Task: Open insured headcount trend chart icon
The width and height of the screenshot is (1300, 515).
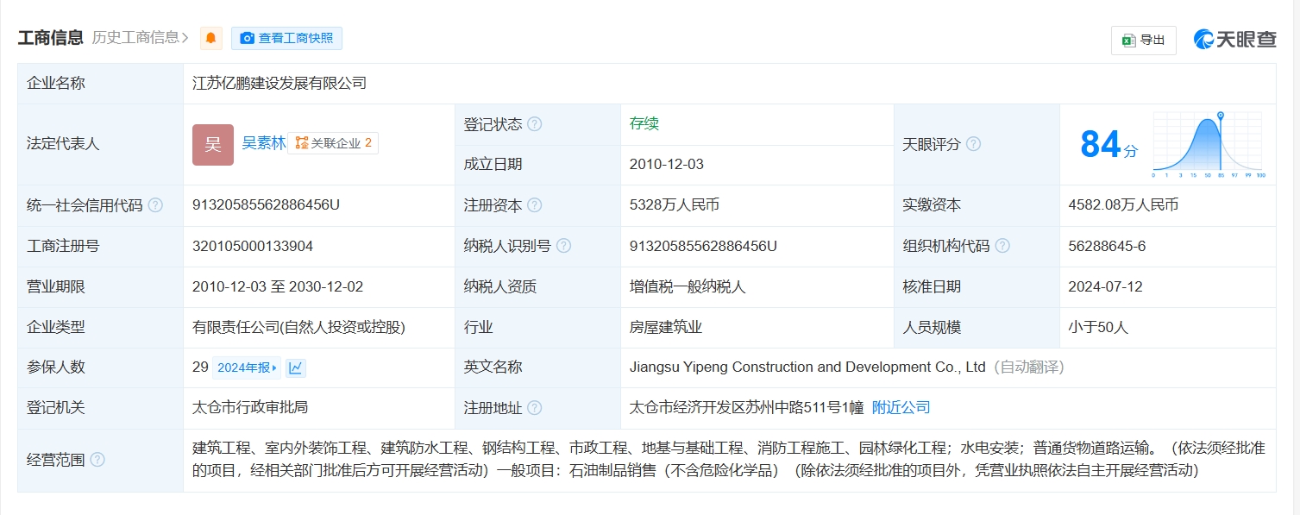Action: pyautogui.click(x=296, y=368)
